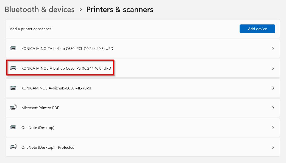Expand the Microsoft Print to PDF chevron

(273, 108)
